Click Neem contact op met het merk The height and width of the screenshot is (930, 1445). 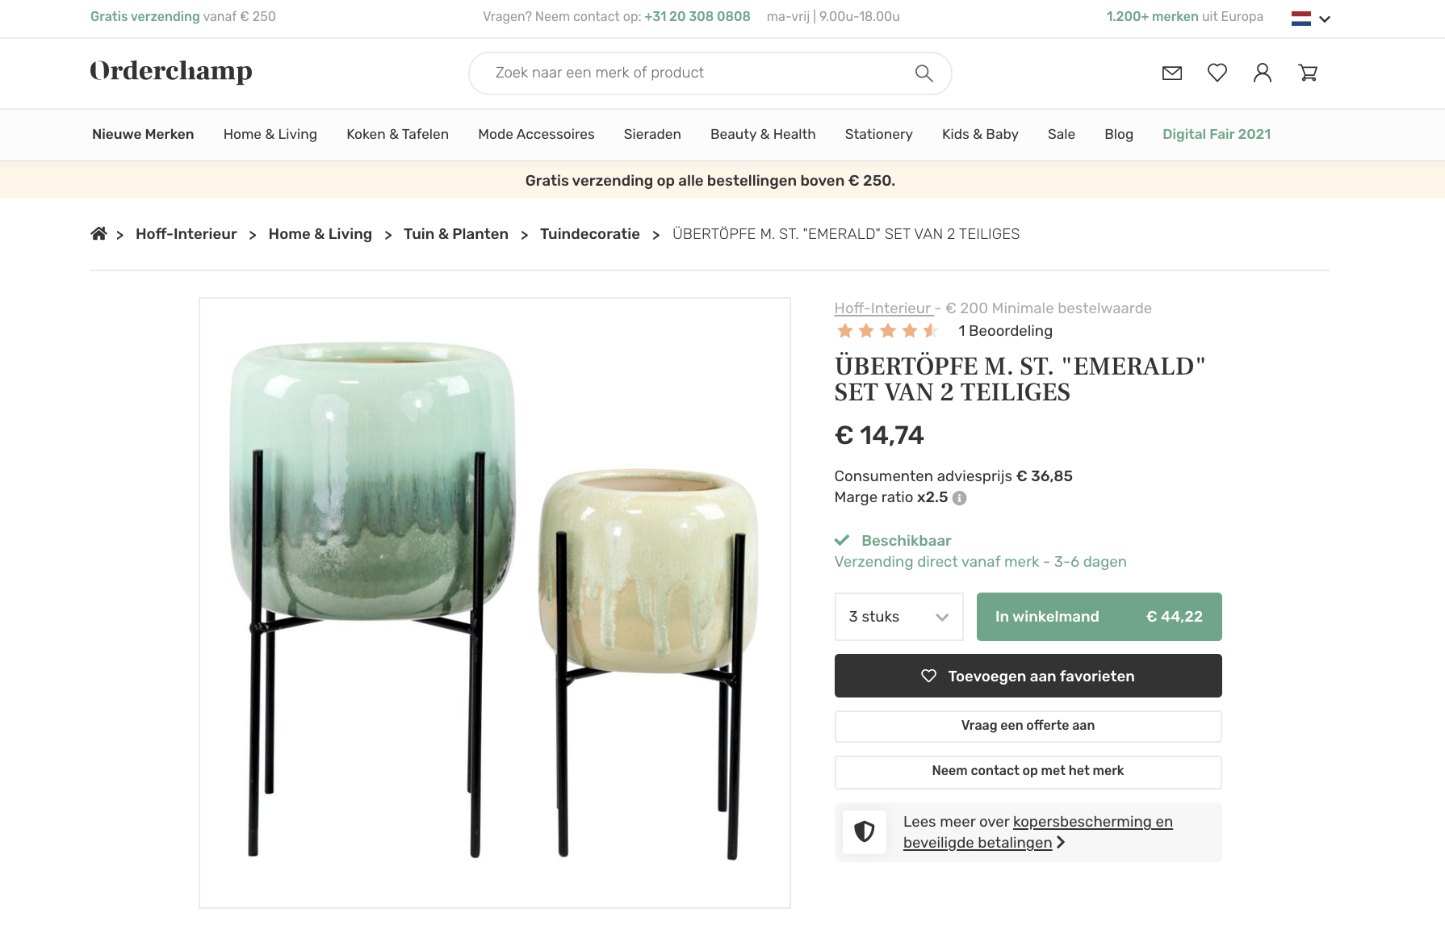pyautogui.click(x=1028, y=771)
